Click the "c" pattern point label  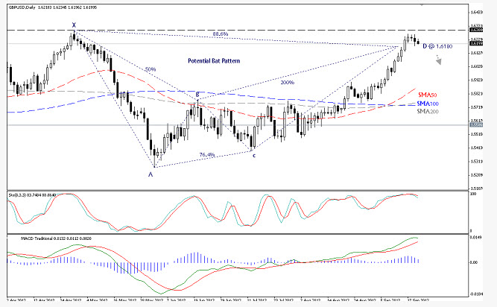[x=254, y=156]
